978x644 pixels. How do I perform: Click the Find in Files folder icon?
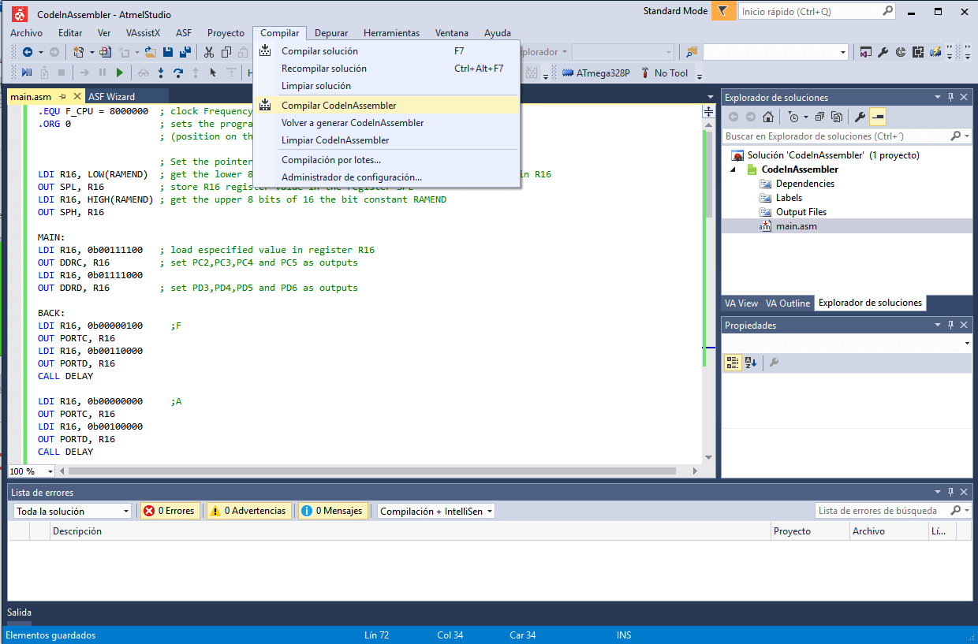click(692, 52)
